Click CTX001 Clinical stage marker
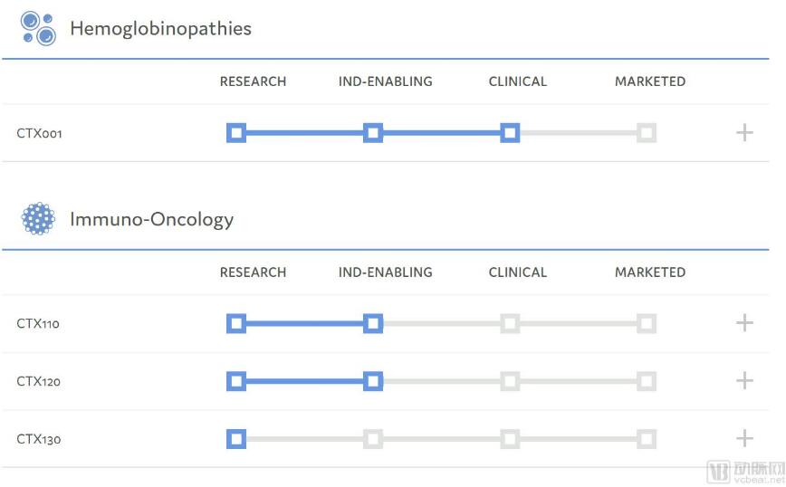The image size is (786, 487). click(x=510, y=133)
